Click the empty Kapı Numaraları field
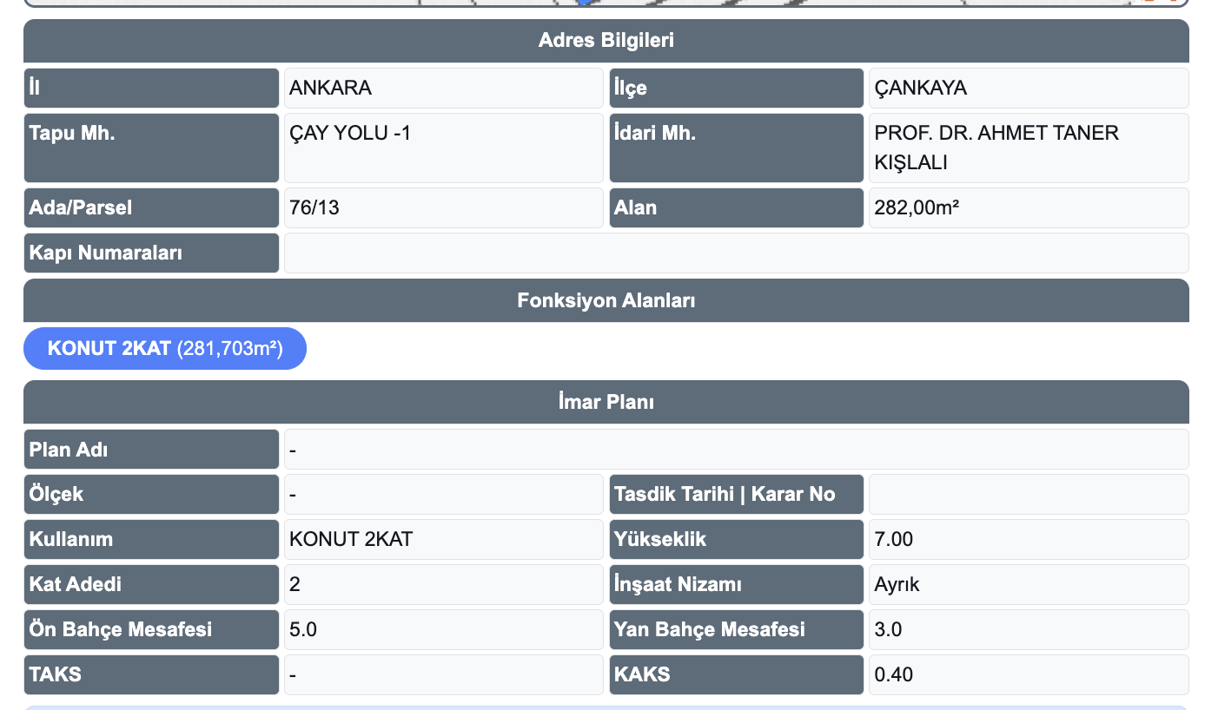The width and height of the screenshot is (1218, 710). point(736,253)
